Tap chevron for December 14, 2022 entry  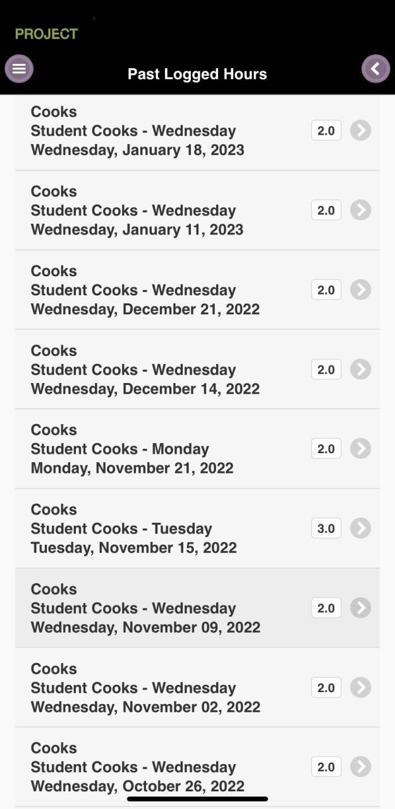360,370
